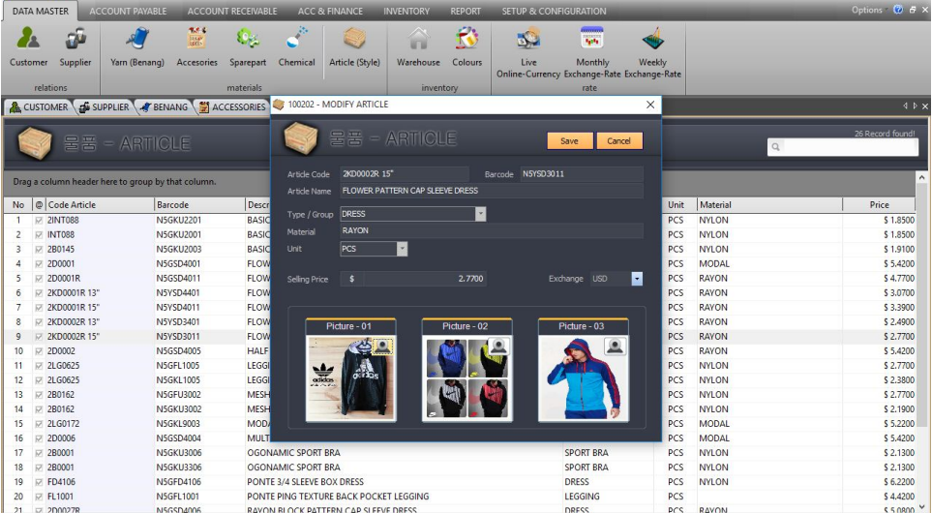Open the Account Payable ribbon tab
Viewport: 932px width, 513px height.
tap(128, 12)
